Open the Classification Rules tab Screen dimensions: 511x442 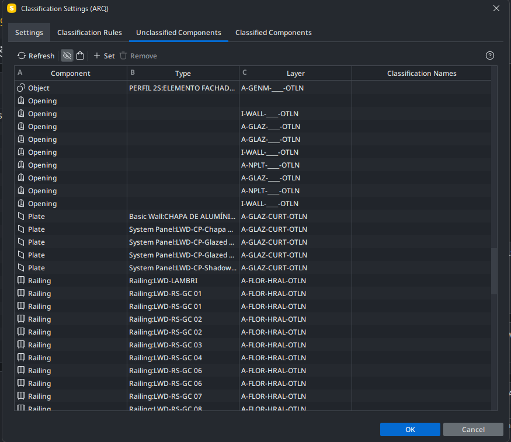[89, 32]
